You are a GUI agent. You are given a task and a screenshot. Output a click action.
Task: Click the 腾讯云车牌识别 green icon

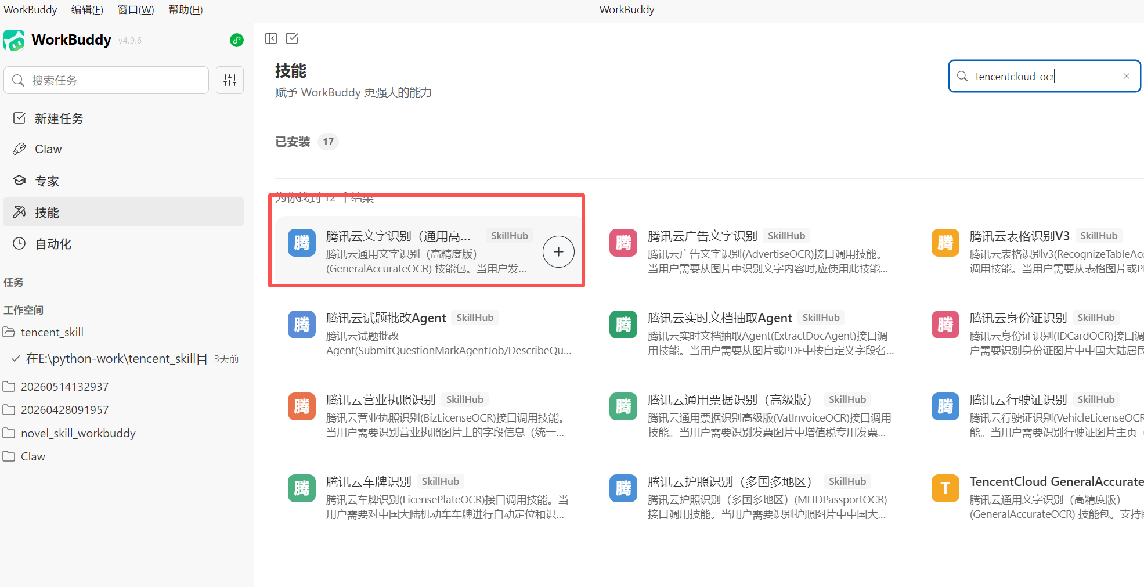coord(302,488)
